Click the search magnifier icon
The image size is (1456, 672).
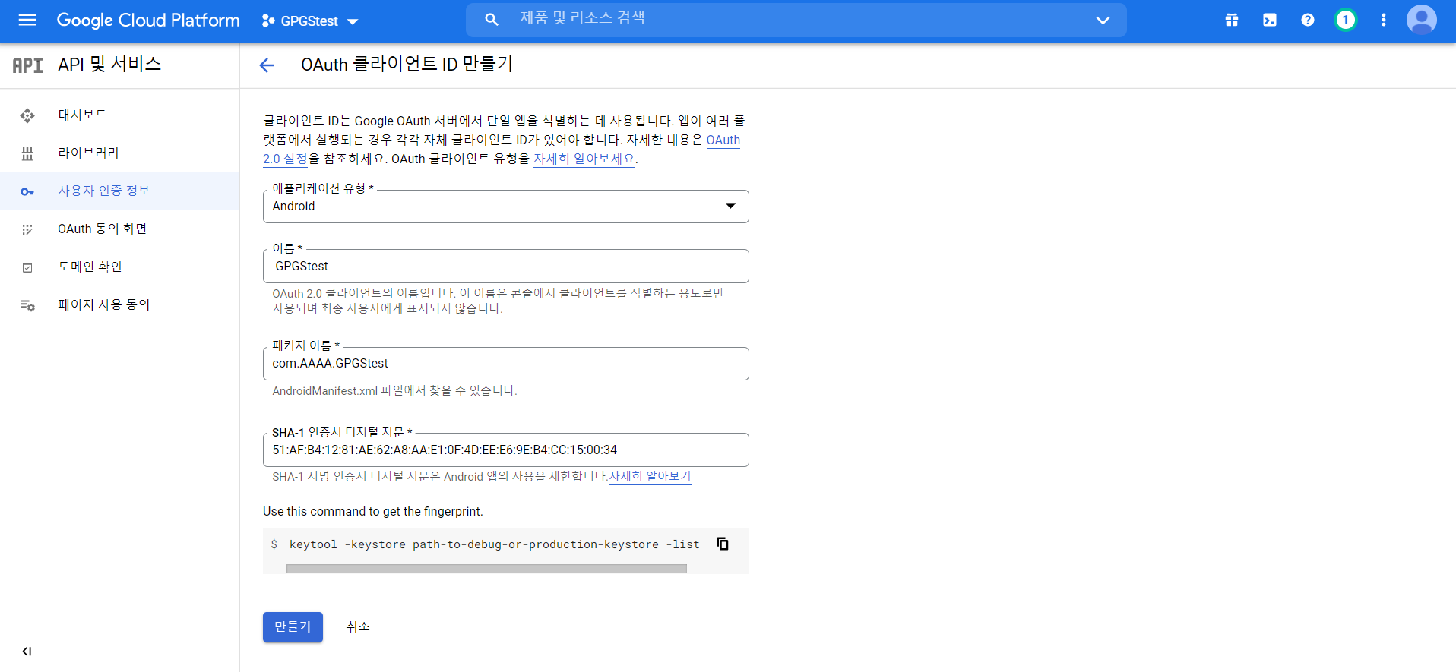[492, 20]
